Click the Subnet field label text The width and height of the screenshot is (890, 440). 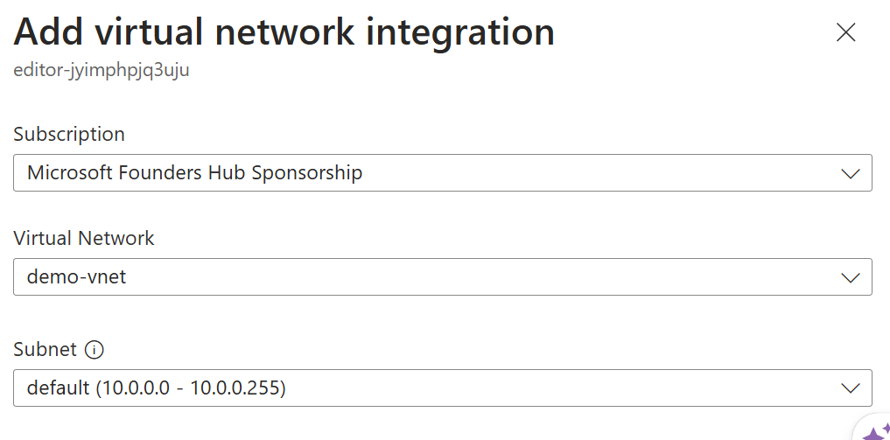pyautogui.click(x=46, y=349)
